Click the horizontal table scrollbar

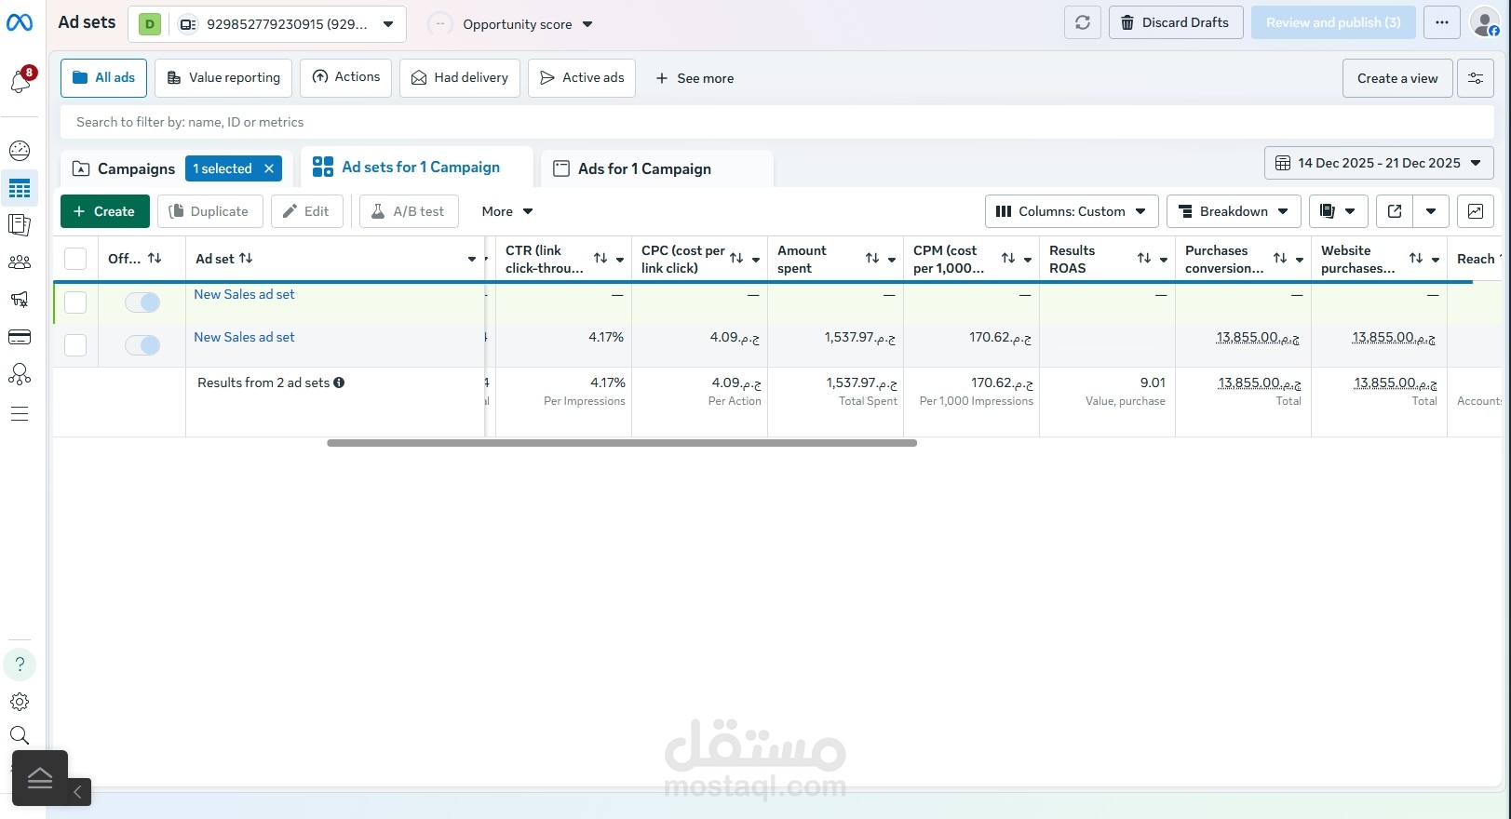(622, 443)
